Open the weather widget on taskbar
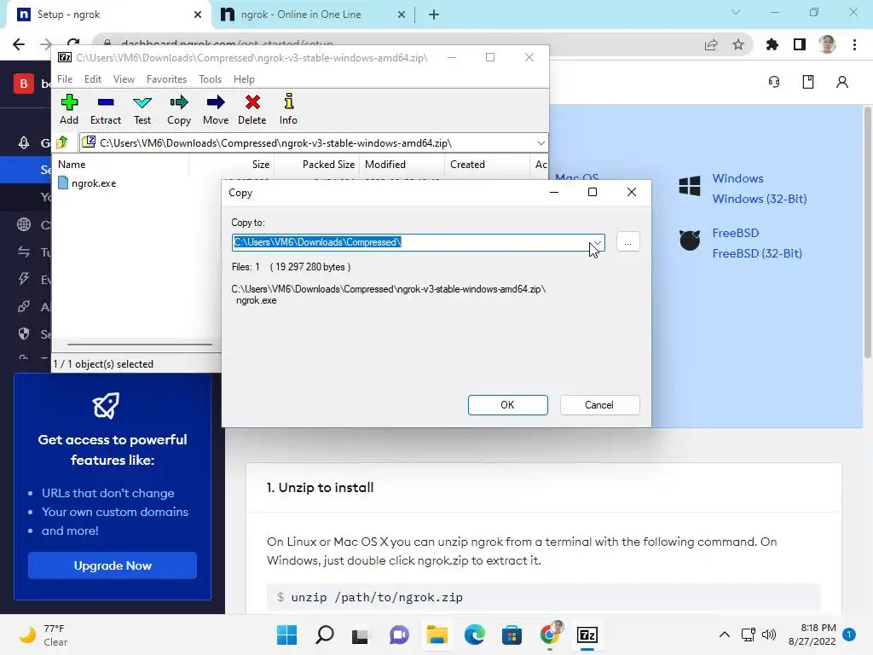873x655 pixels. click(44, 635)
